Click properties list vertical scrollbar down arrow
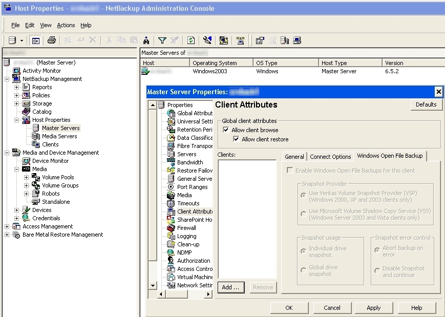Screen dimensions: 445x317 click(x=153, y=285)
